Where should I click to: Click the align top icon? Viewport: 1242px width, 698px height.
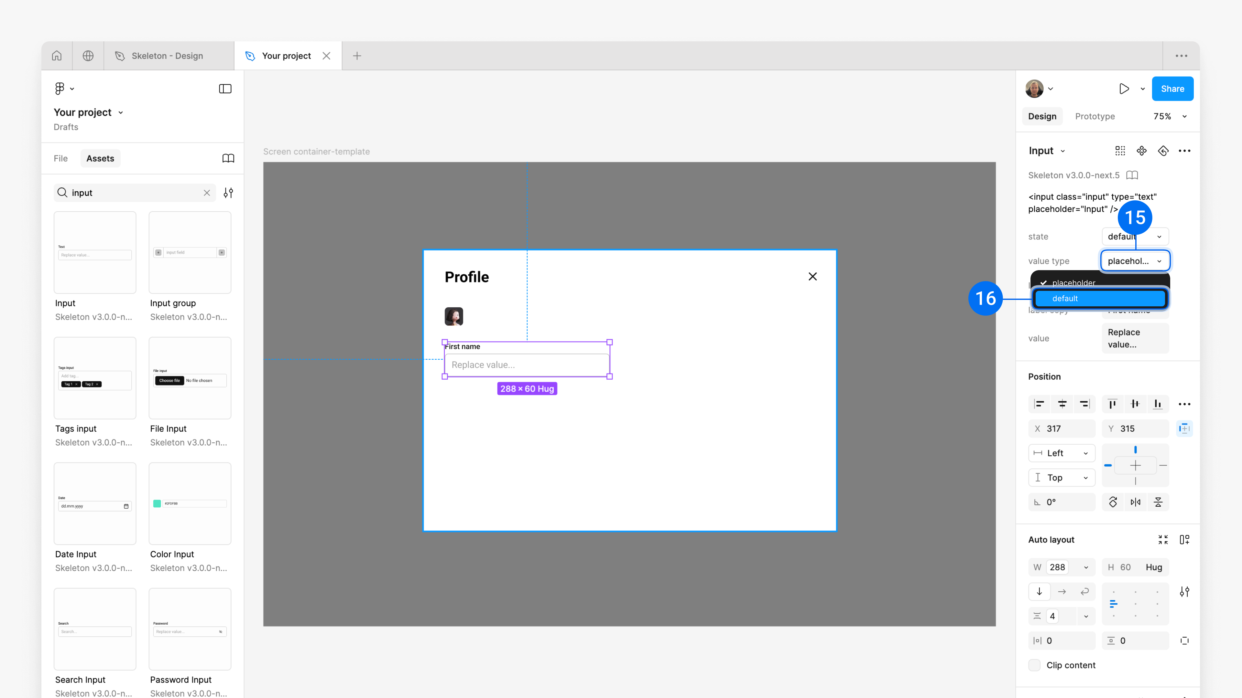coord(1112,404)
